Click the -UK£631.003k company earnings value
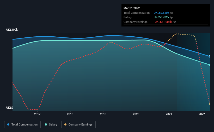 point(163,22)
